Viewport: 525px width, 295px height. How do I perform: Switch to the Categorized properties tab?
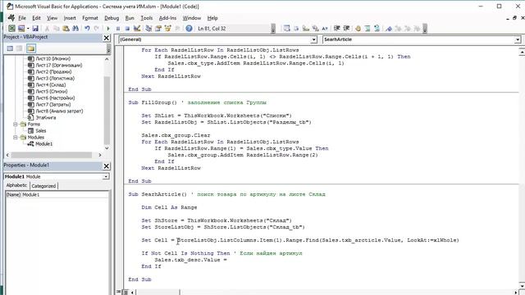pyautogui.click(x=43, y=186)
